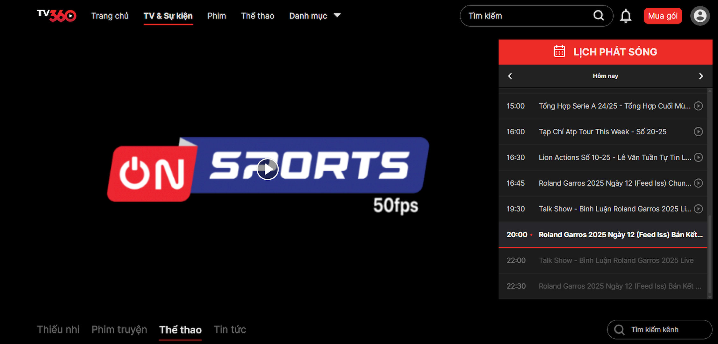Select Tạp Chí Atp Tour This Week title
Image resolution: width=718 pixels, height=344 pixels.
pyautogui.click(x=602, y=132)
